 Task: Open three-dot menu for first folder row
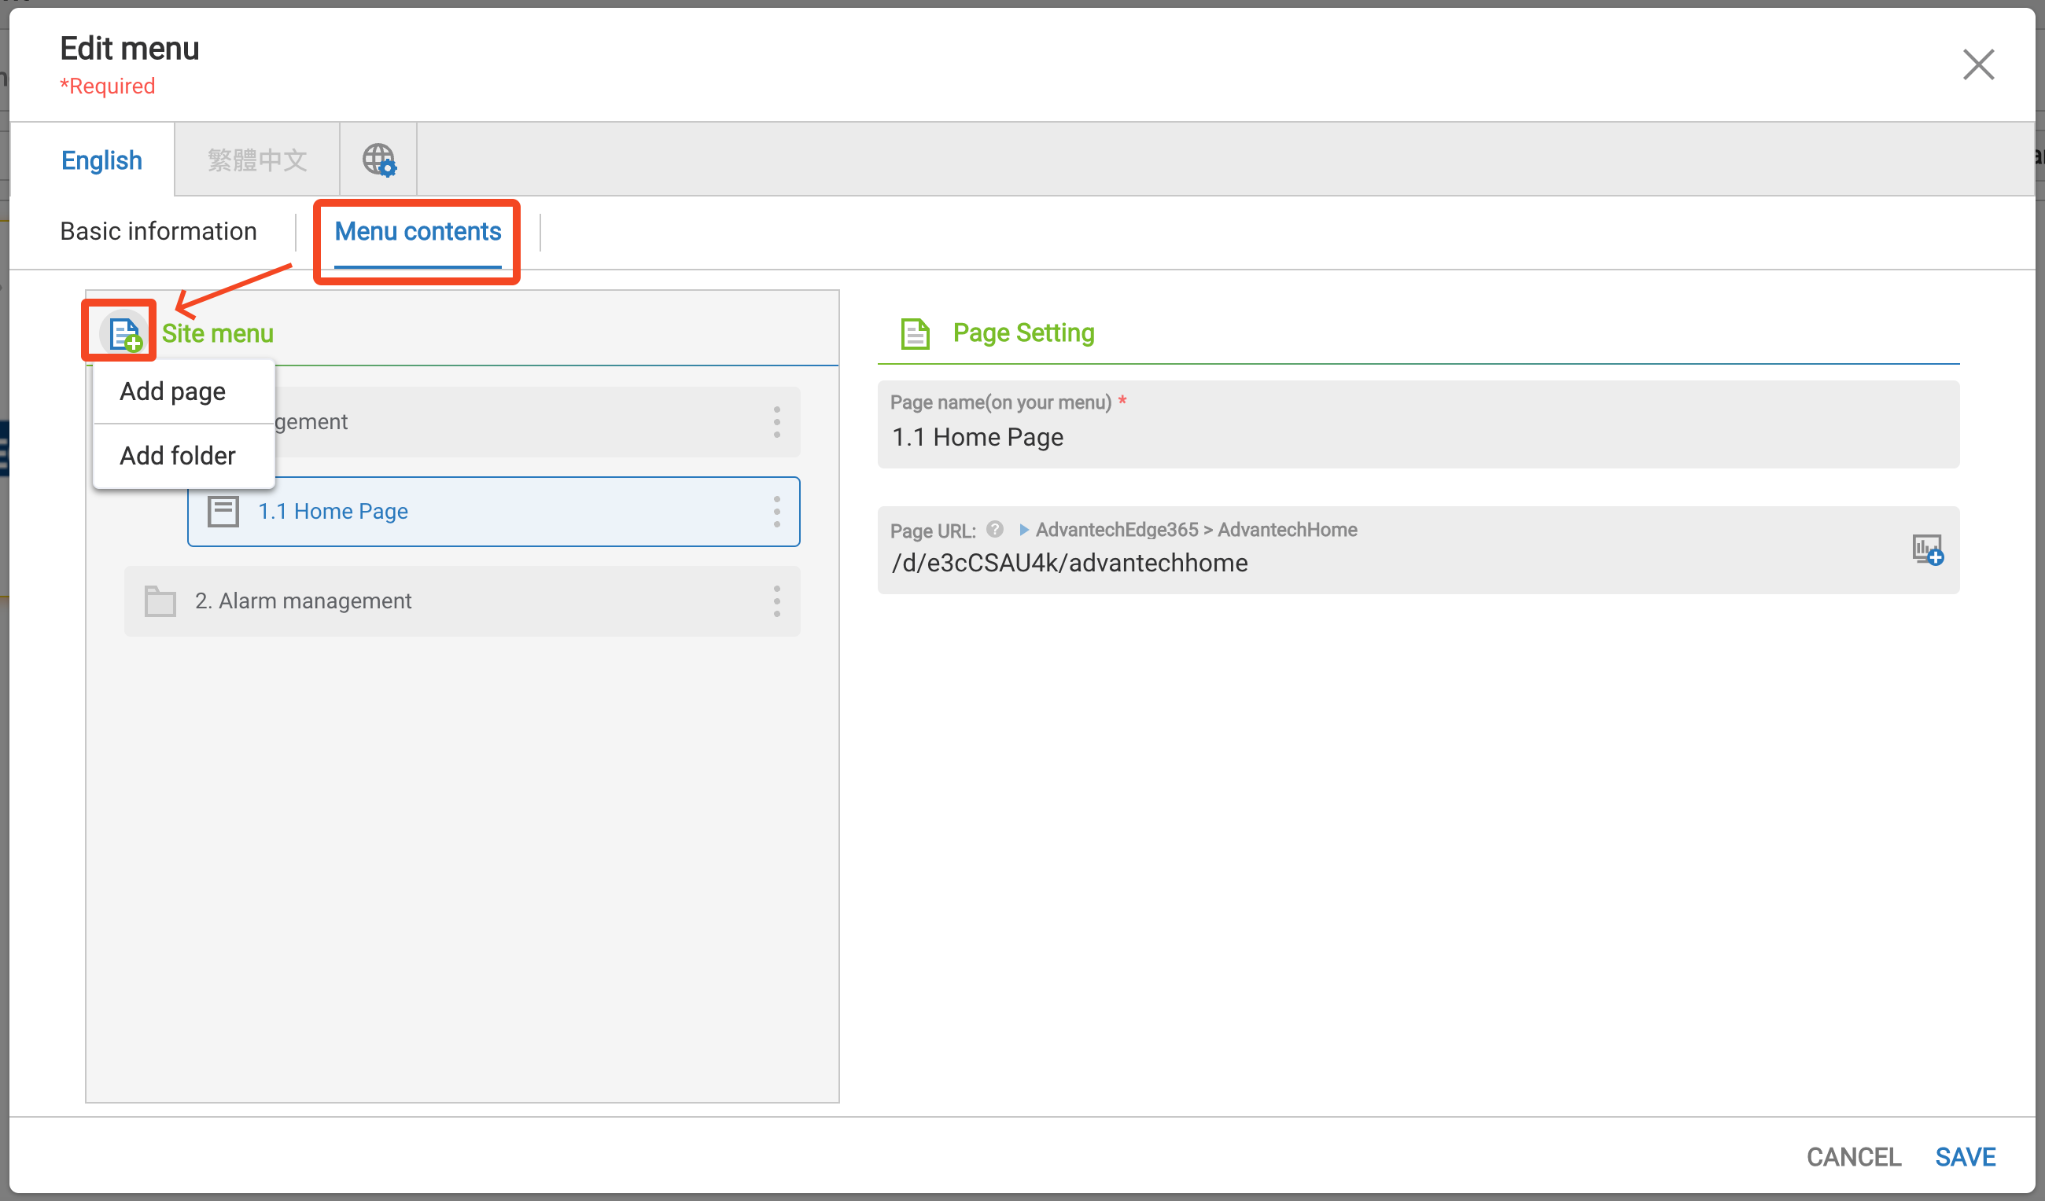point(776,423)
